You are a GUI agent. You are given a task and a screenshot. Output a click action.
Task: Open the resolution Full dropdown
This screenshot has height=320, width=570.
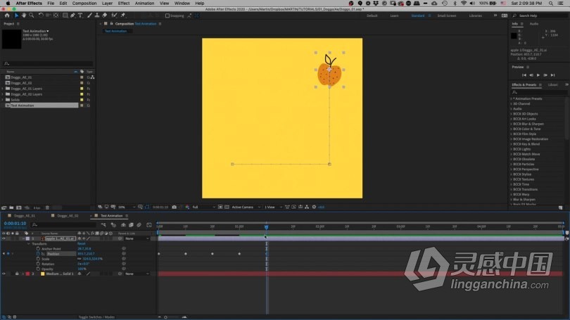(203, 207)
